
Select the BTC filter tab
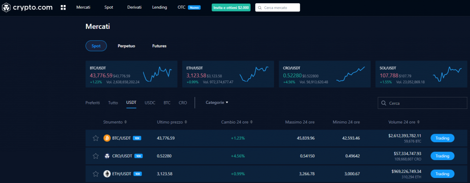tap(167, 102)
